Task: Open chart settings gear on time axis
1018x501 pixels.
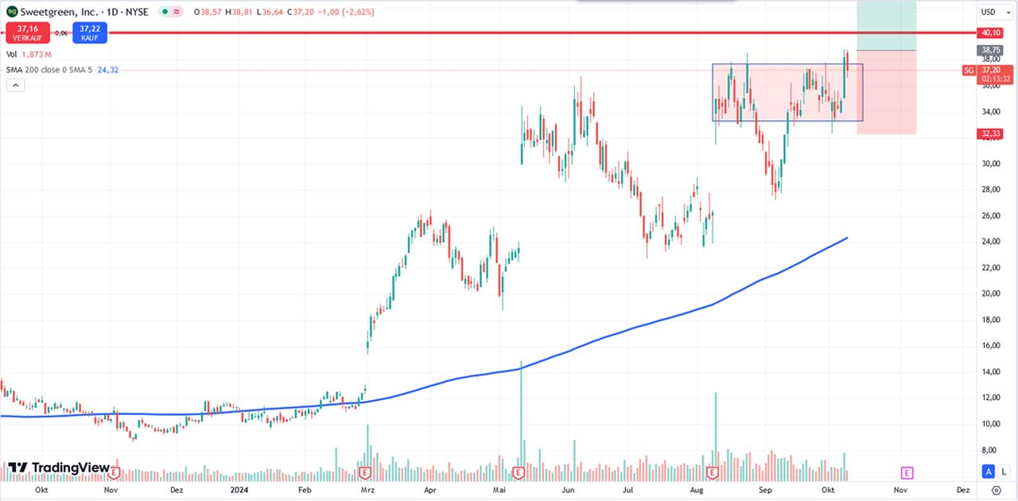Action: (996, 491)
